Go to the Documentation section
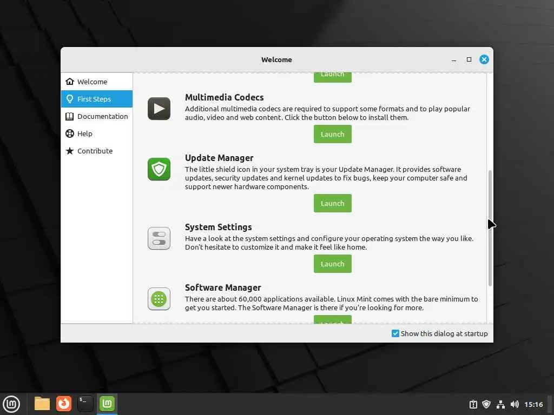 [96, 116]
